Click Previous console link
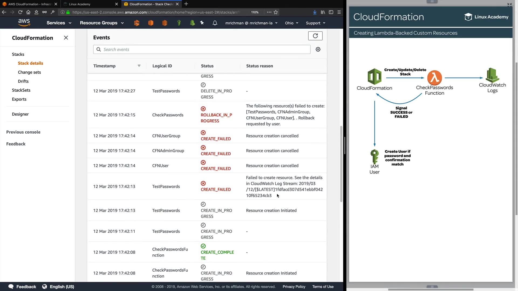Viewport: 518px width, 291px height. coord(23,132)
